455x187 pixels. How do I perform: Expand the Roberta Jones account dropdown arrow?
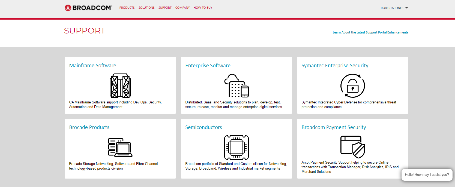406,8
